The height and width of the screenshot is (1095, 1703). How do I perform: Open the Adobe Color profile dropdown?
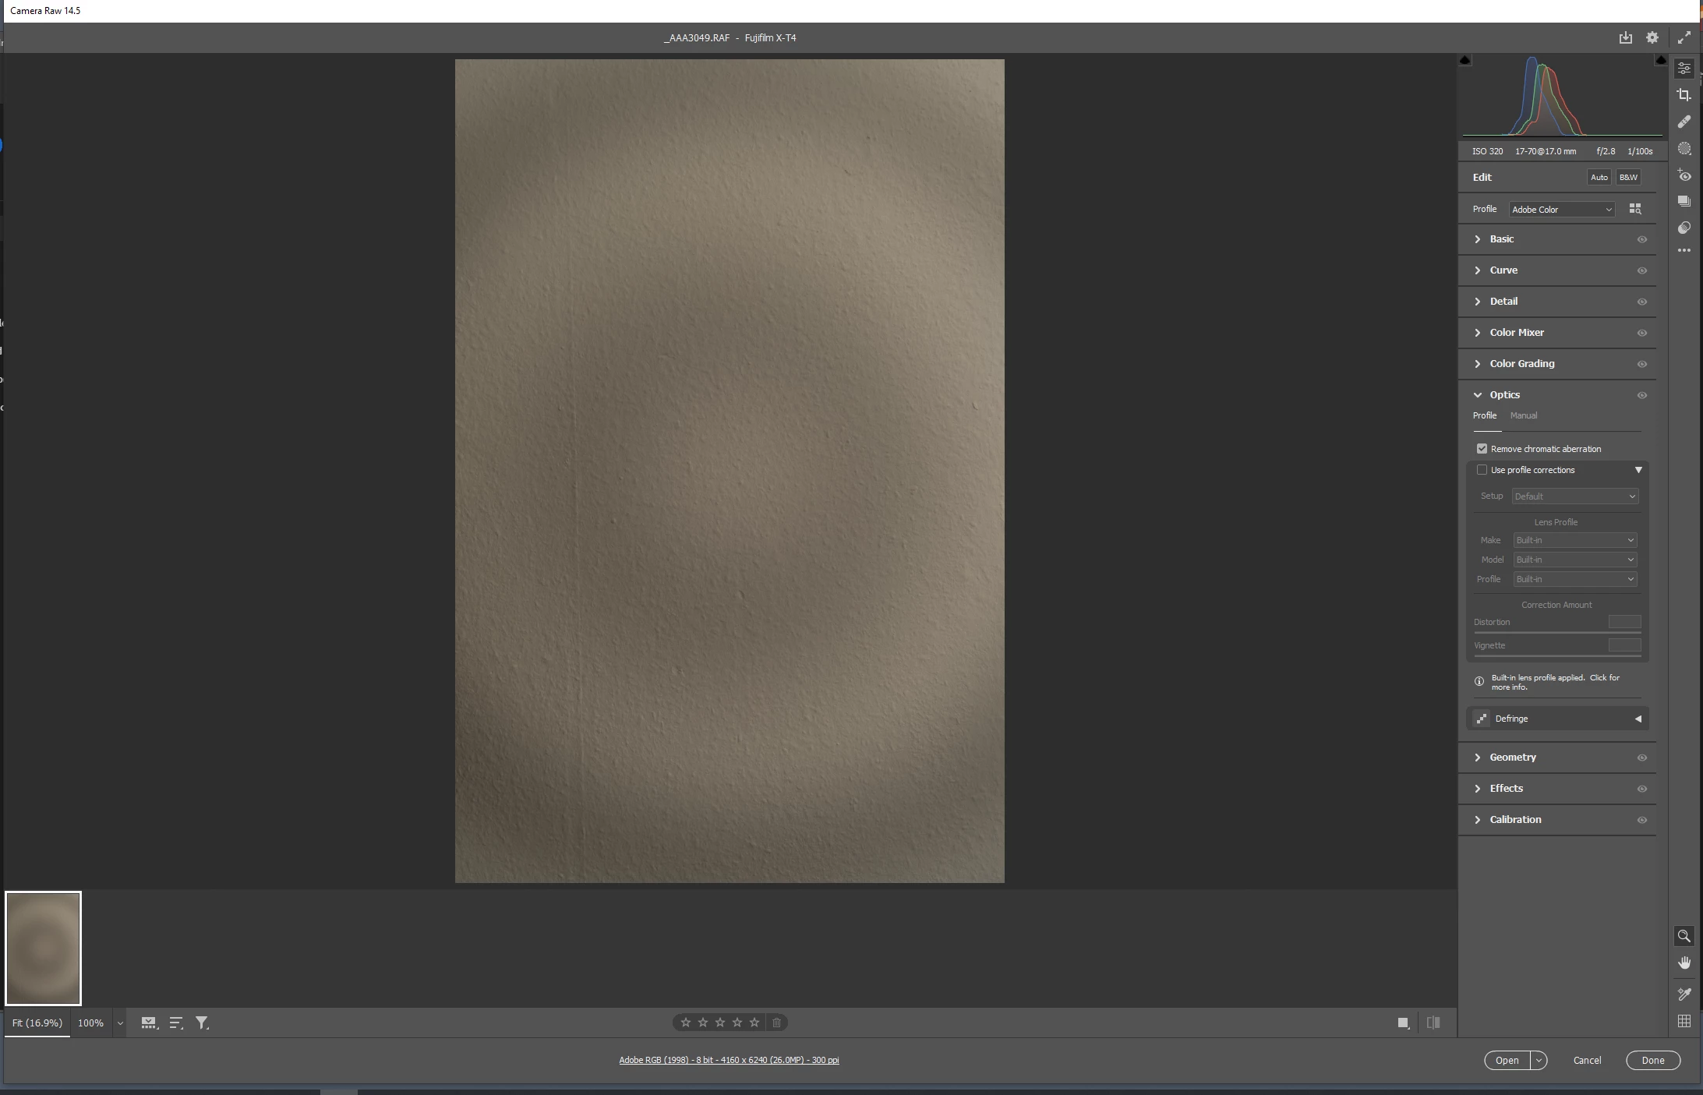point(1561,210)
